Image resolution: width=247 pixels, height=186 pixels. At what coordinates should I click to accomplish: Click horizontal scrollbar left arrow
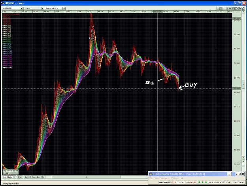44,177
